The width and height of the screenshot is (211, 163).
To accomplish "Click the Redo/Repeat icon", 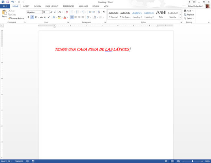I will (x=19, y=2).
